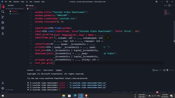The width and height of the screenshot is (175, 98).
Task: Open Brave browser from the taskbar
Action: point(86,96)
